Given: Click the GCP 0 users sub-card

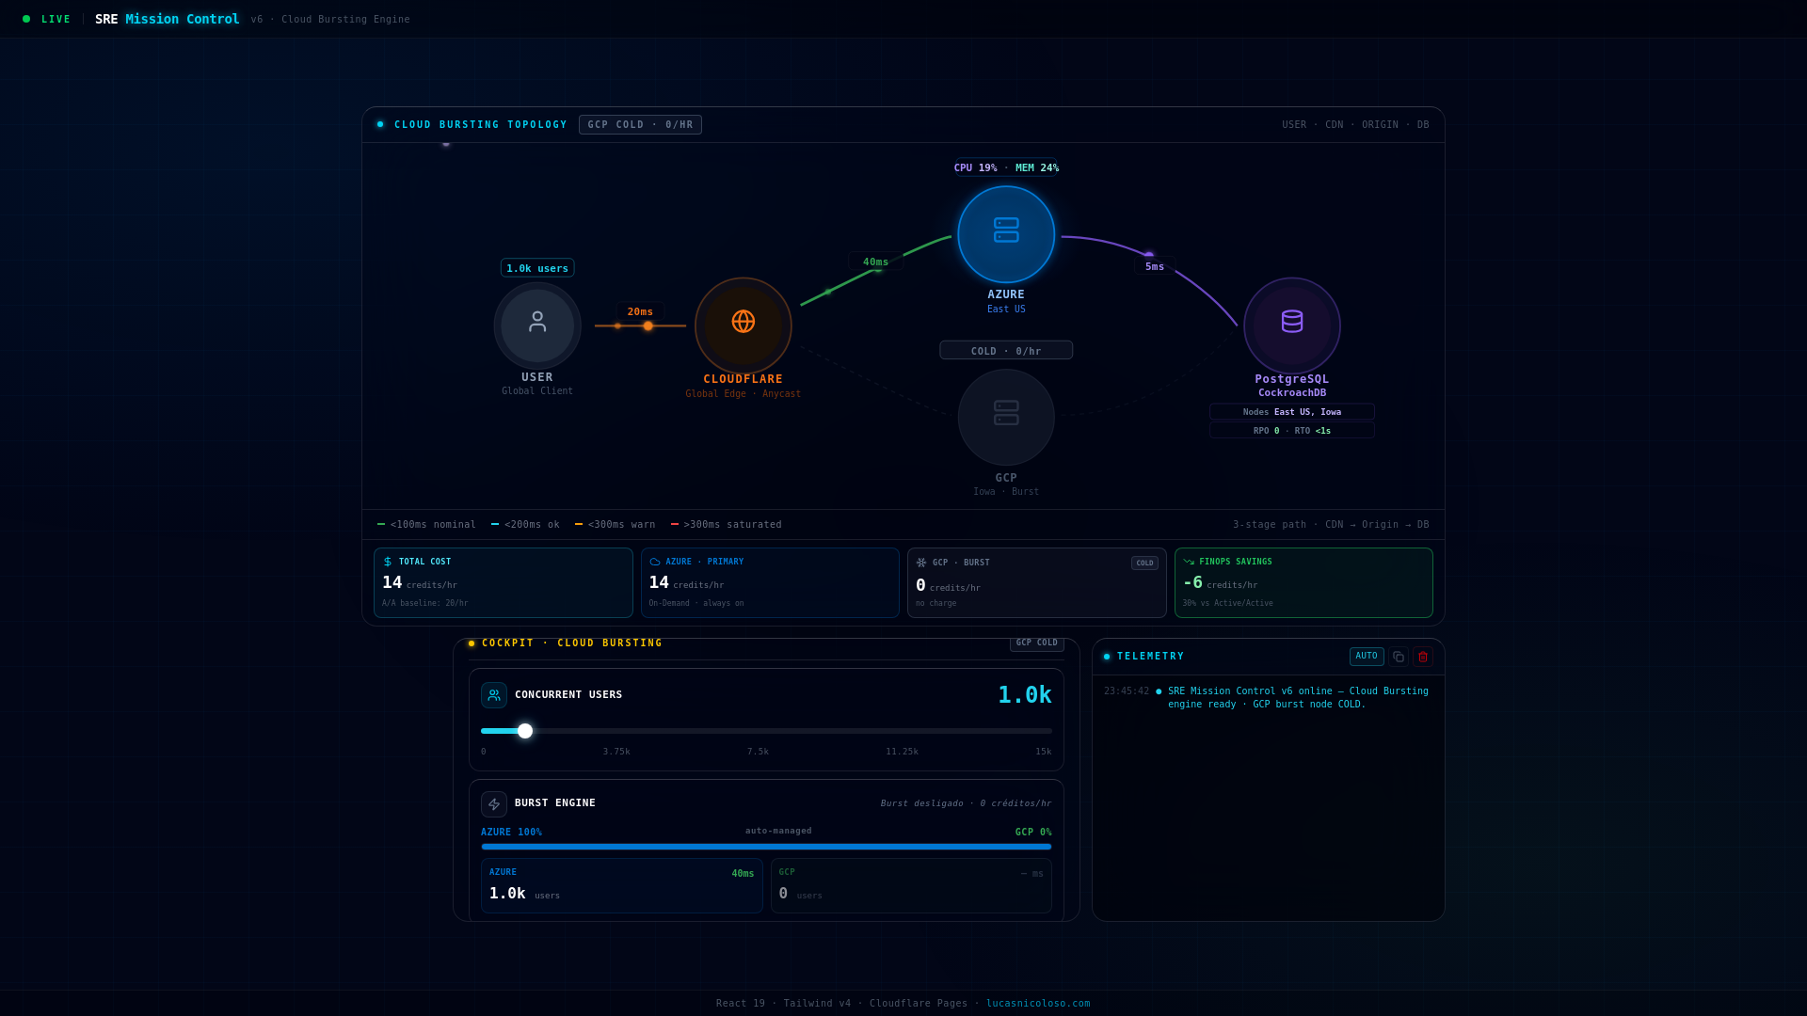Looking at the screenshot, I should point(911,885).
